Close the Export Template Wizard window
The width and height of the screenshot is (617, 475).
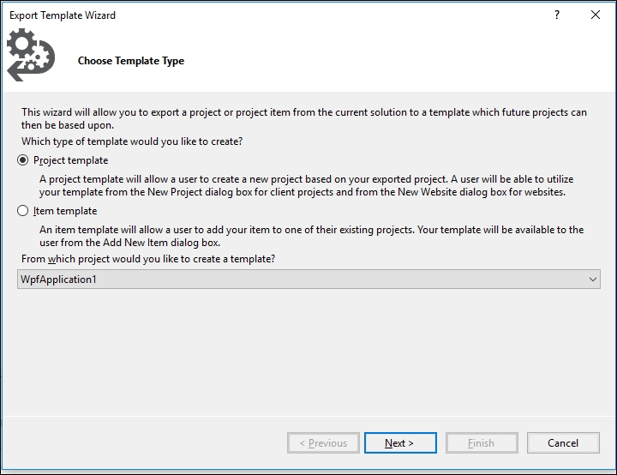596,15
